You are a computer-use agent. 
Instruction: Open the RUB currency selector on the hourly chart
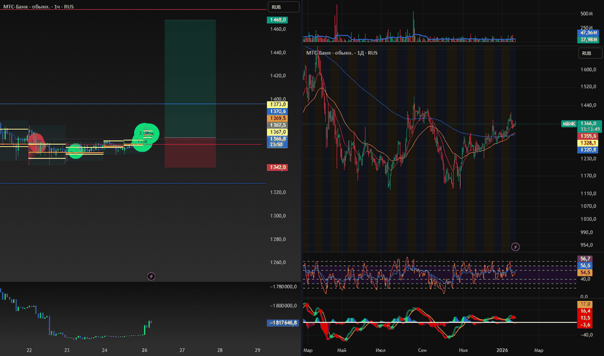[283, 7]
